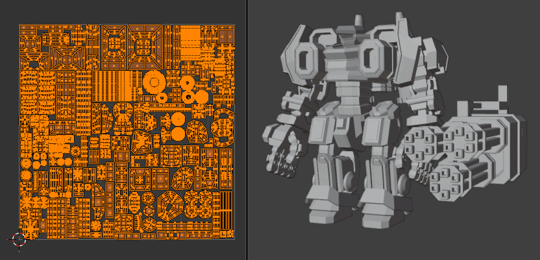Click the robot's head block between the antennas

click(x=351, y=33)
